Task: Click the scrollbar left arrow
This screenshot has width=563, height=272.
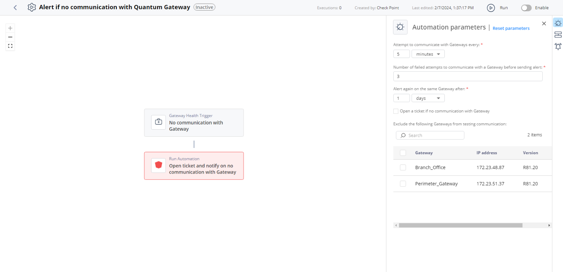Action: [396, 225]
